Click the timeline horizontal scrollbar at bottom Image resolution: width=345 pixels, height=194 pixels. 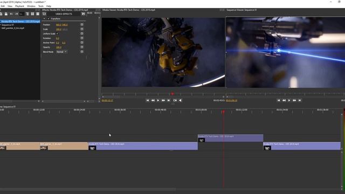88,189
